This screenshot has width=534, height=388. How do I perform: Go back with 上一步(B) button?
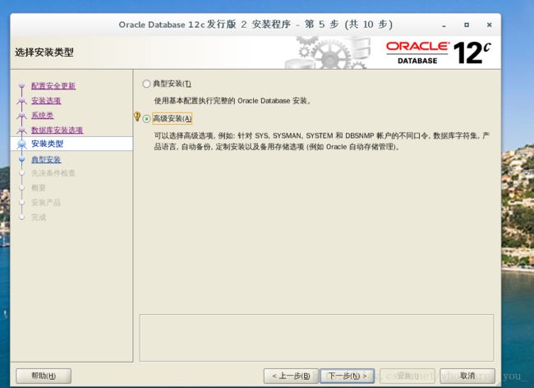291,376
